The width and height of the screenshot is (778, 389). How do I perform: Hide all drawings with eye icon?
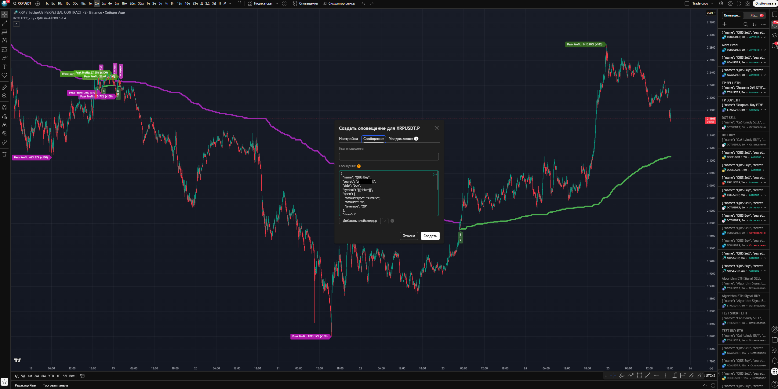[5, 134]
